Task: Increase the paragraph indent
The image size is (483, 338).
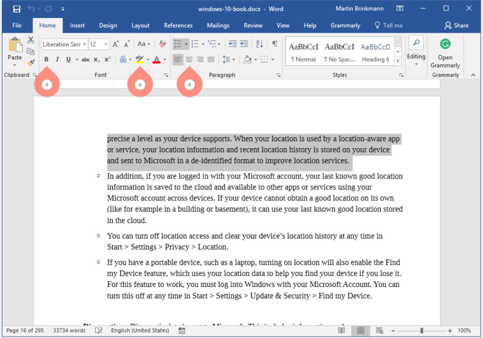Action: click(244, 44)
